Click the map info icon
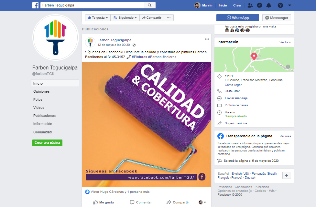The width and height of the screenshot is (316, 207). (288, 67)
